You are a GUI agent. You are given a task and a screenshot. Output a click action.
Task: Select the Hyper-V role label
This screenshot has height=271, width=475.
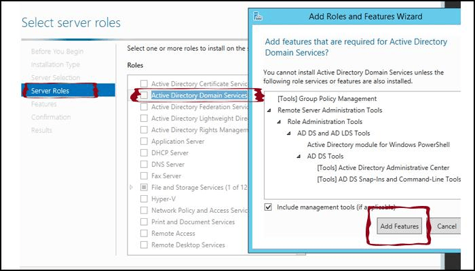pos(164,199)
